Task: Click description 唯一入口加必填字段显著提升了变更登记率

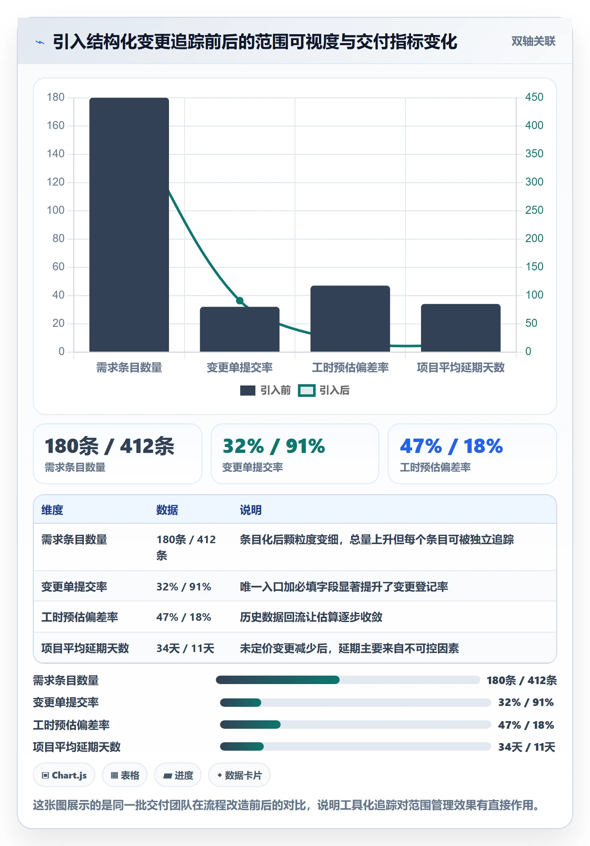Action: click(344, 587)
